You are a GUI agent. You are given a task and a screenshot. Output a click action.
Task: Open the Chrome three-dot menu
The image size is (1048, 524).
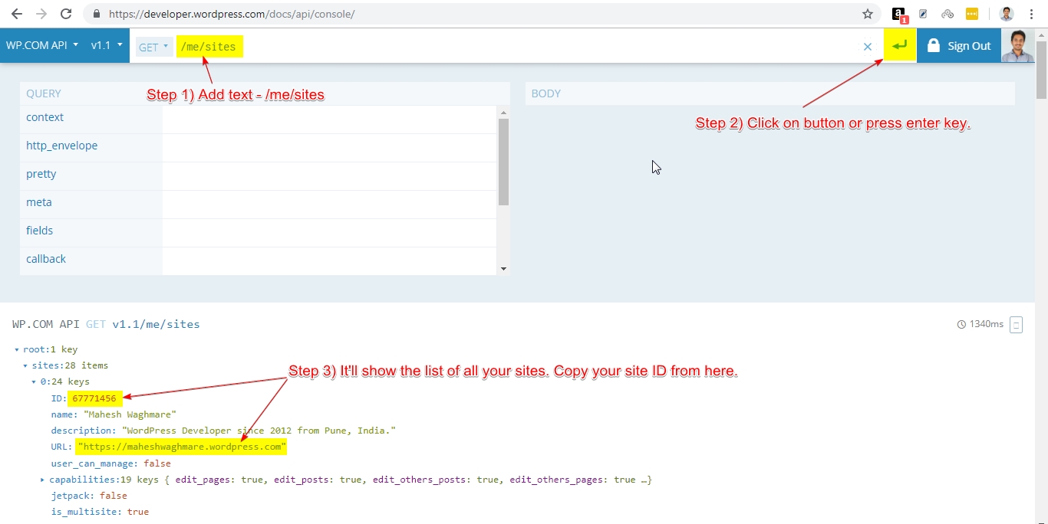1032,14
